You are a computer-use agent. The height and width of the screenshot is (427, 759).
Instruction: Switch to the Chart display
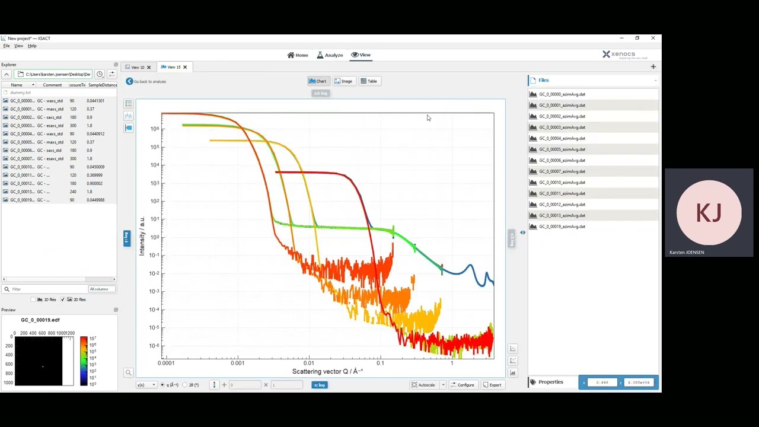(x=318, y=81)
